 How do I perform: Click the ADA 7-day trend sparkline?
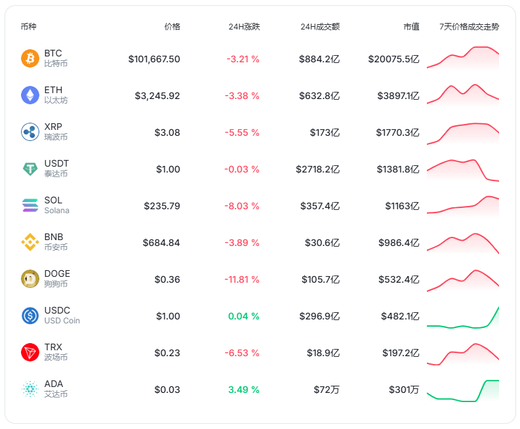click(x=462, y=390)
